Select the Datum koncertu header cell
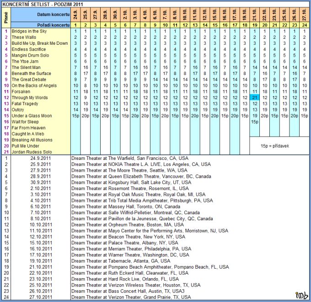This screenshot has width=311, height=302. [x=53, y=15]
